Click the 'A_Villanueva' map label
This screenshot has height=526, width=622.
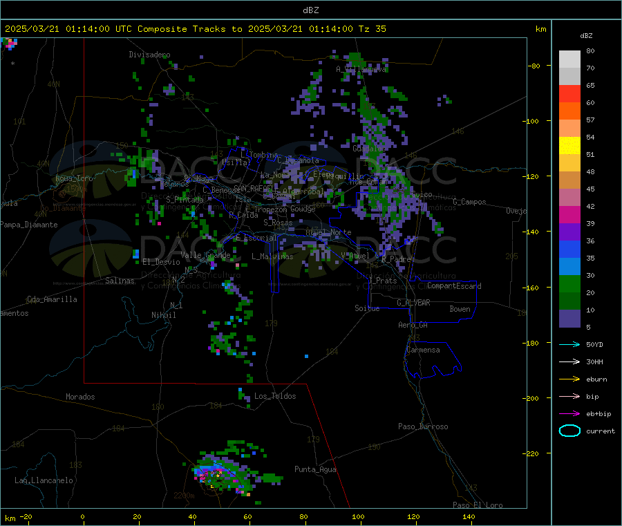coord(361,69)
